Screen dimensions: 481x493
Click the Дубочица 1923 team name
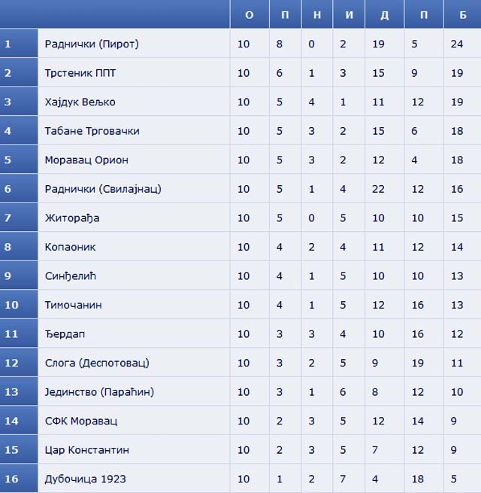pyautogui.click(x=85, y=479)
